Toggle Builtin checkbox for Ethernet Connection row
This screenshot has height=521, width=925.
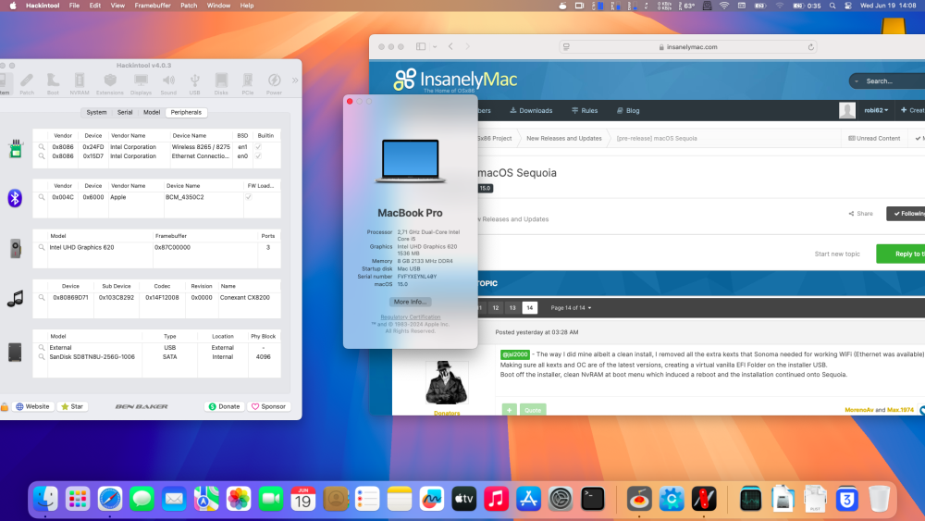[x=258, y=156]
